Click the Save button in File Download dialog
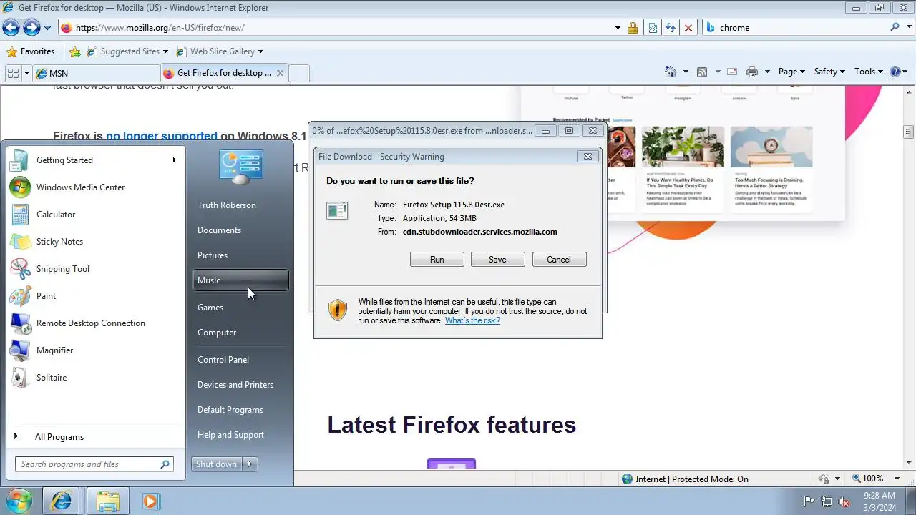Viewport: 916px width, 515px height. 498,260
